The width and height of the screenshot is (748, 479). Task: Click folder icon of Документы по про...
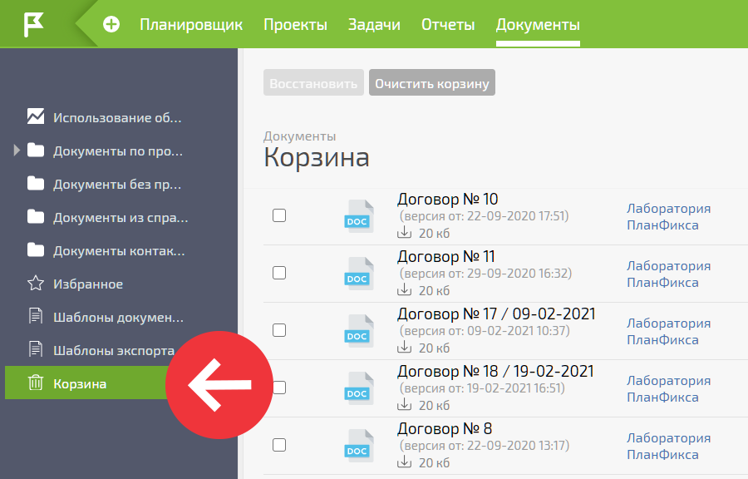pos(36,151)
